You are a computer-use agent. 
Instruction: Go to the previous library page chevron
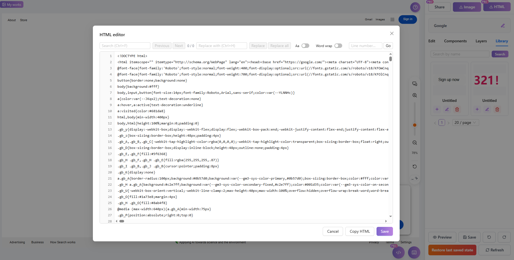pos(435,122)
